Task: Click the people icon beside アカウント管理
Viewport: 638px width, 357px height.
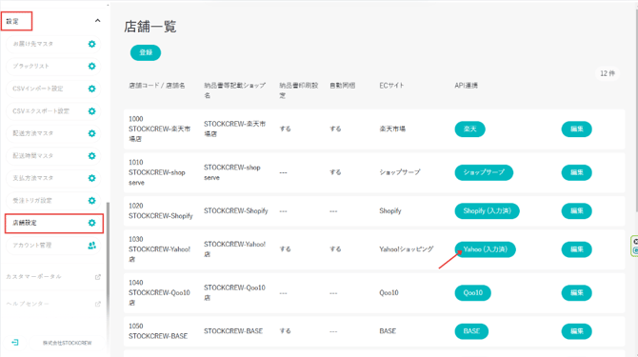Action: click(92, 246)
